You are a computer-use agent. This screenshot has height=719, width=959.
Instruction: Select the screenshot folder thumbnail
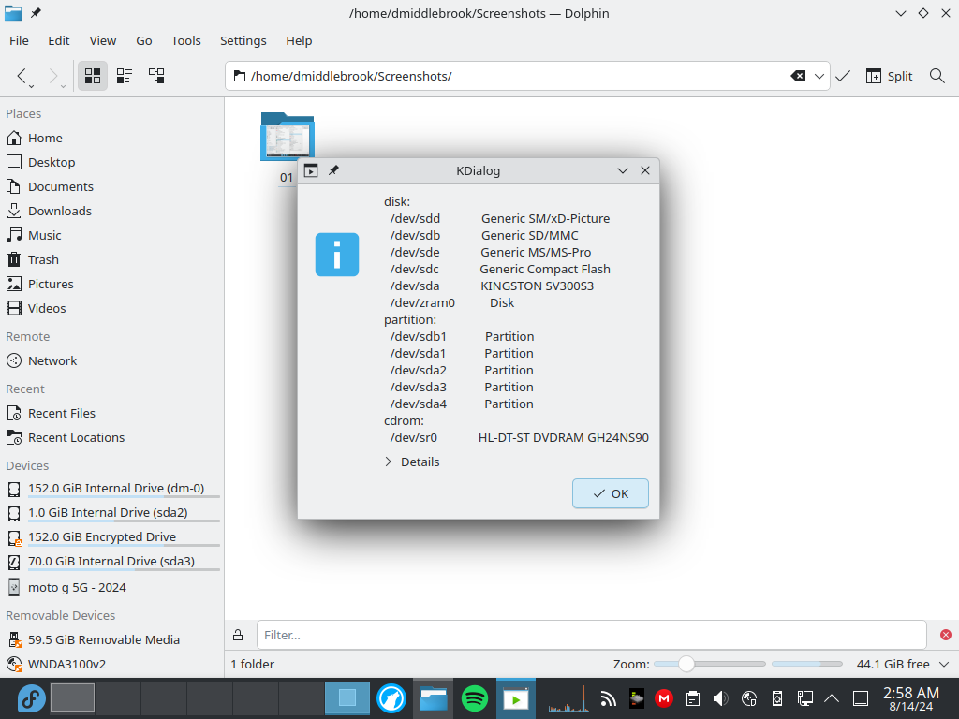tap(288, 136)
